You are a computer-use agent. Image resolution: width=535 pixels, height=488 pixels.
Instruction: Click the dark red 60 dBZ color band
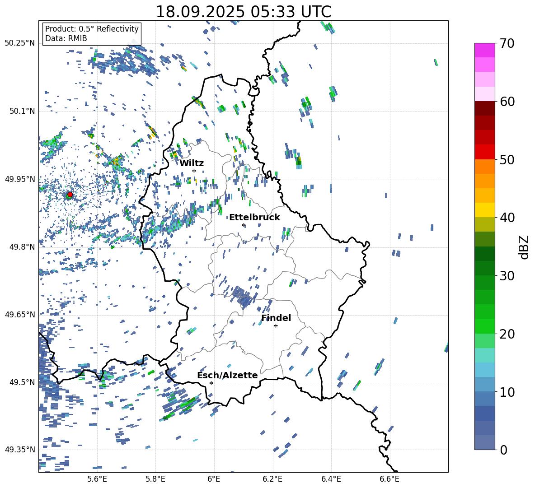click(x=484, y=108)
